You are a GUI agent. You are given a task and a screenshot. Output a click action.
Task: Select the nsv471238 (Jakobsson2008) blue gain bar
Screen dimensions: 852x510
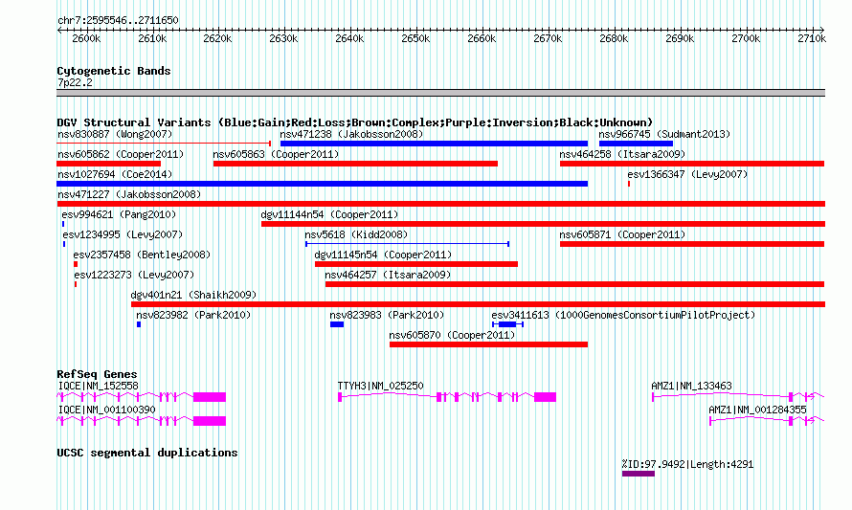(x=434, y=144)
